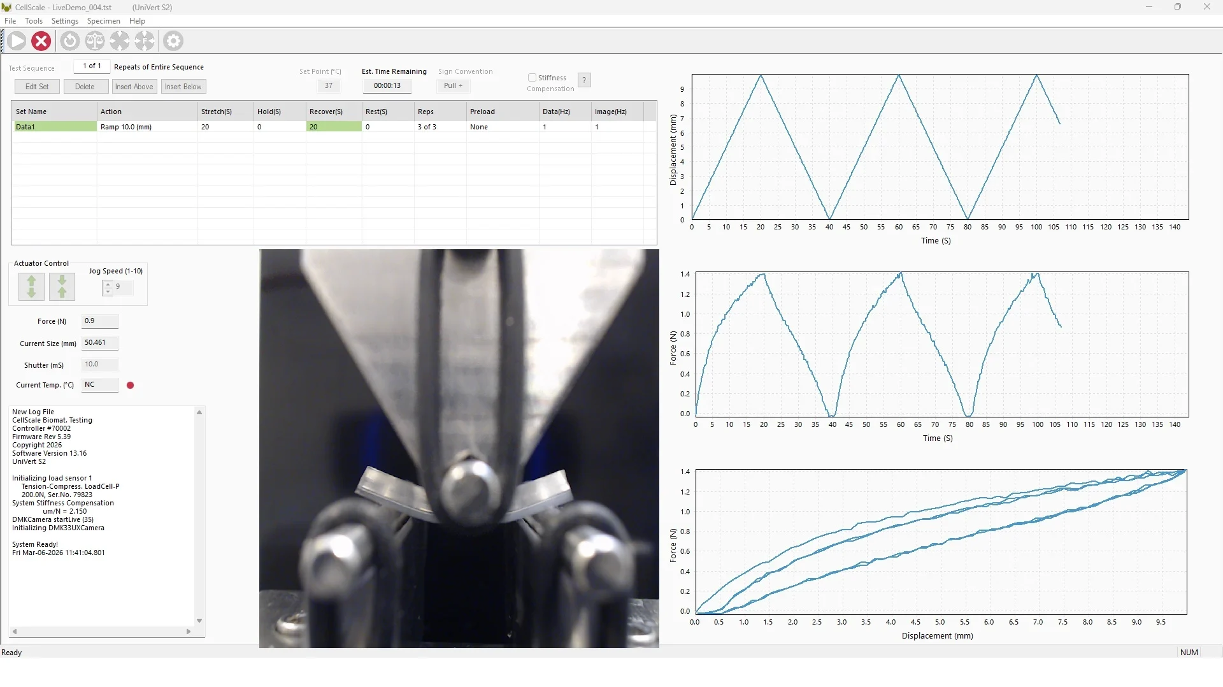Click the Insert Below button
This screenshot has width=1223, height=687.
[x=183, y=87]
